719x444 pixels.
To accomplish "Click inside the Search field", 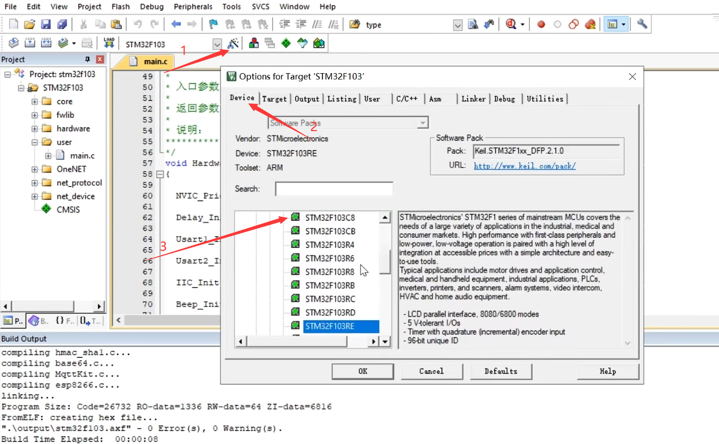I will [333, 189].
